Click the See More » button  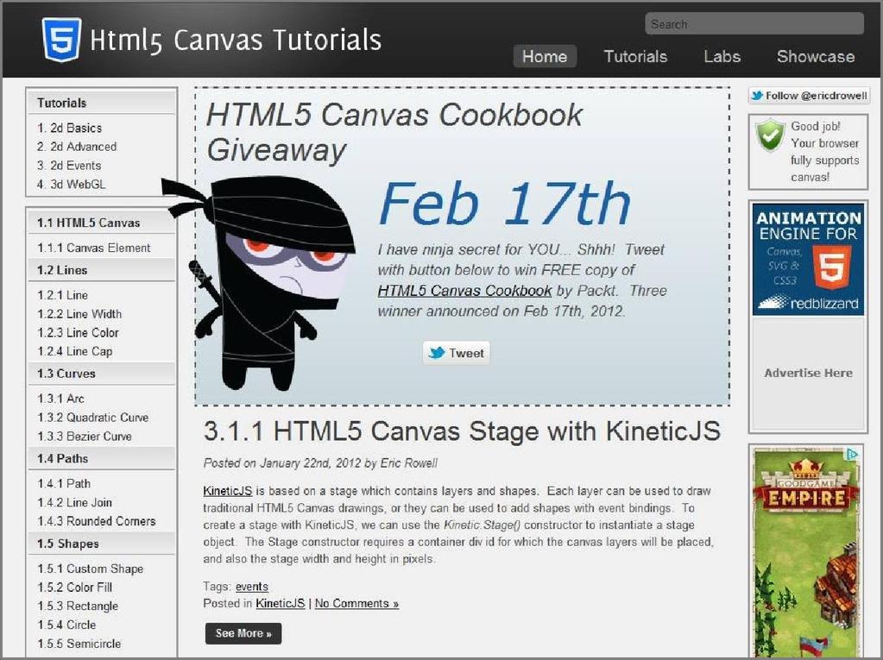tap(243, 633)
